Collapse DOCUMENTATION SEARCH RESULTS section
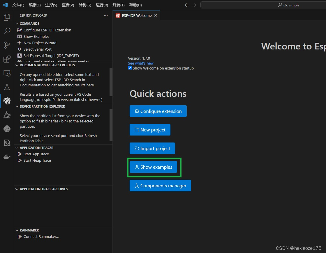Screen dimensions: 326x253 pos(63,65)
